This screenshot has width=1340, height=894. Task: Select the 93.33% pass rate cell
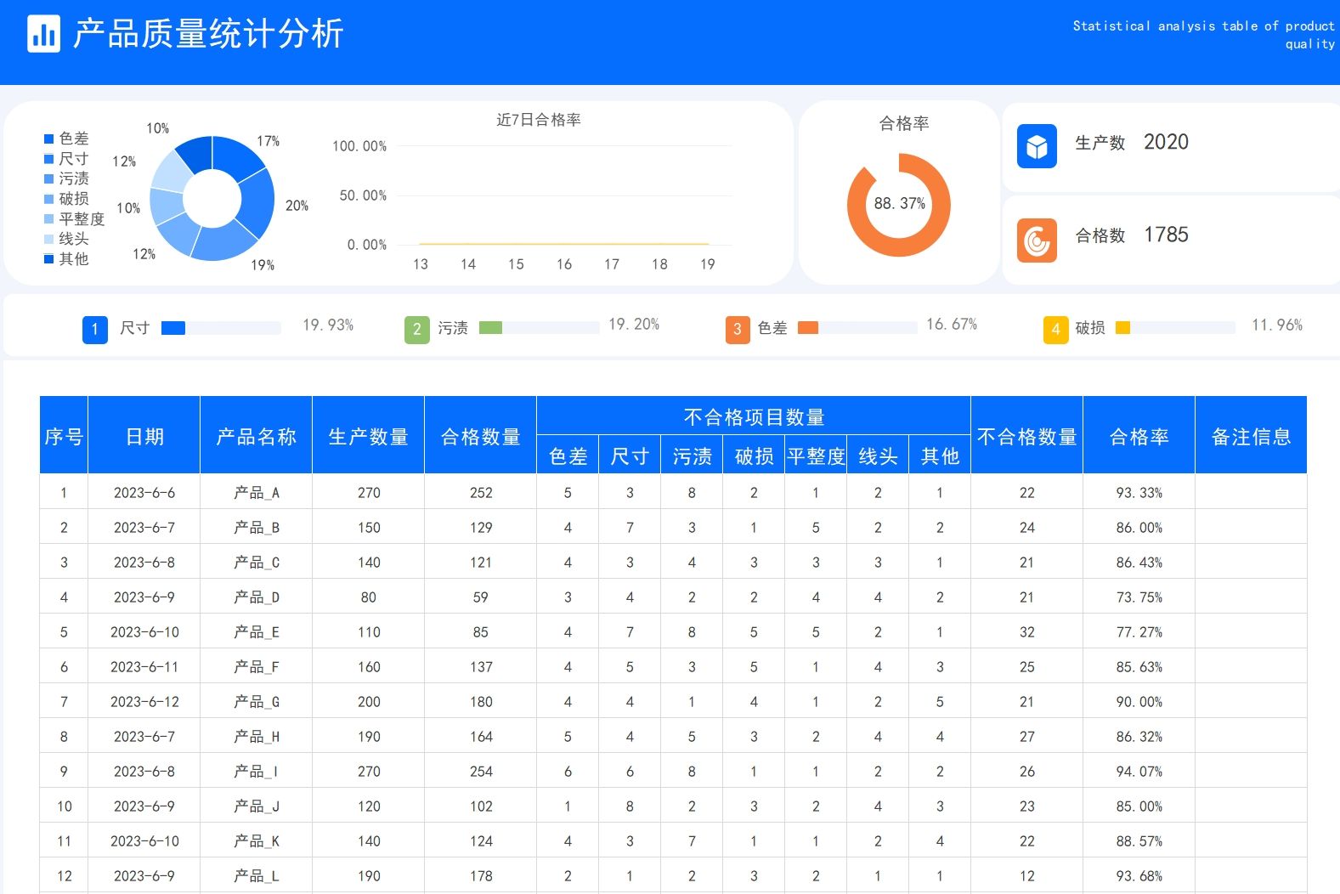(x=1139, y=492)
